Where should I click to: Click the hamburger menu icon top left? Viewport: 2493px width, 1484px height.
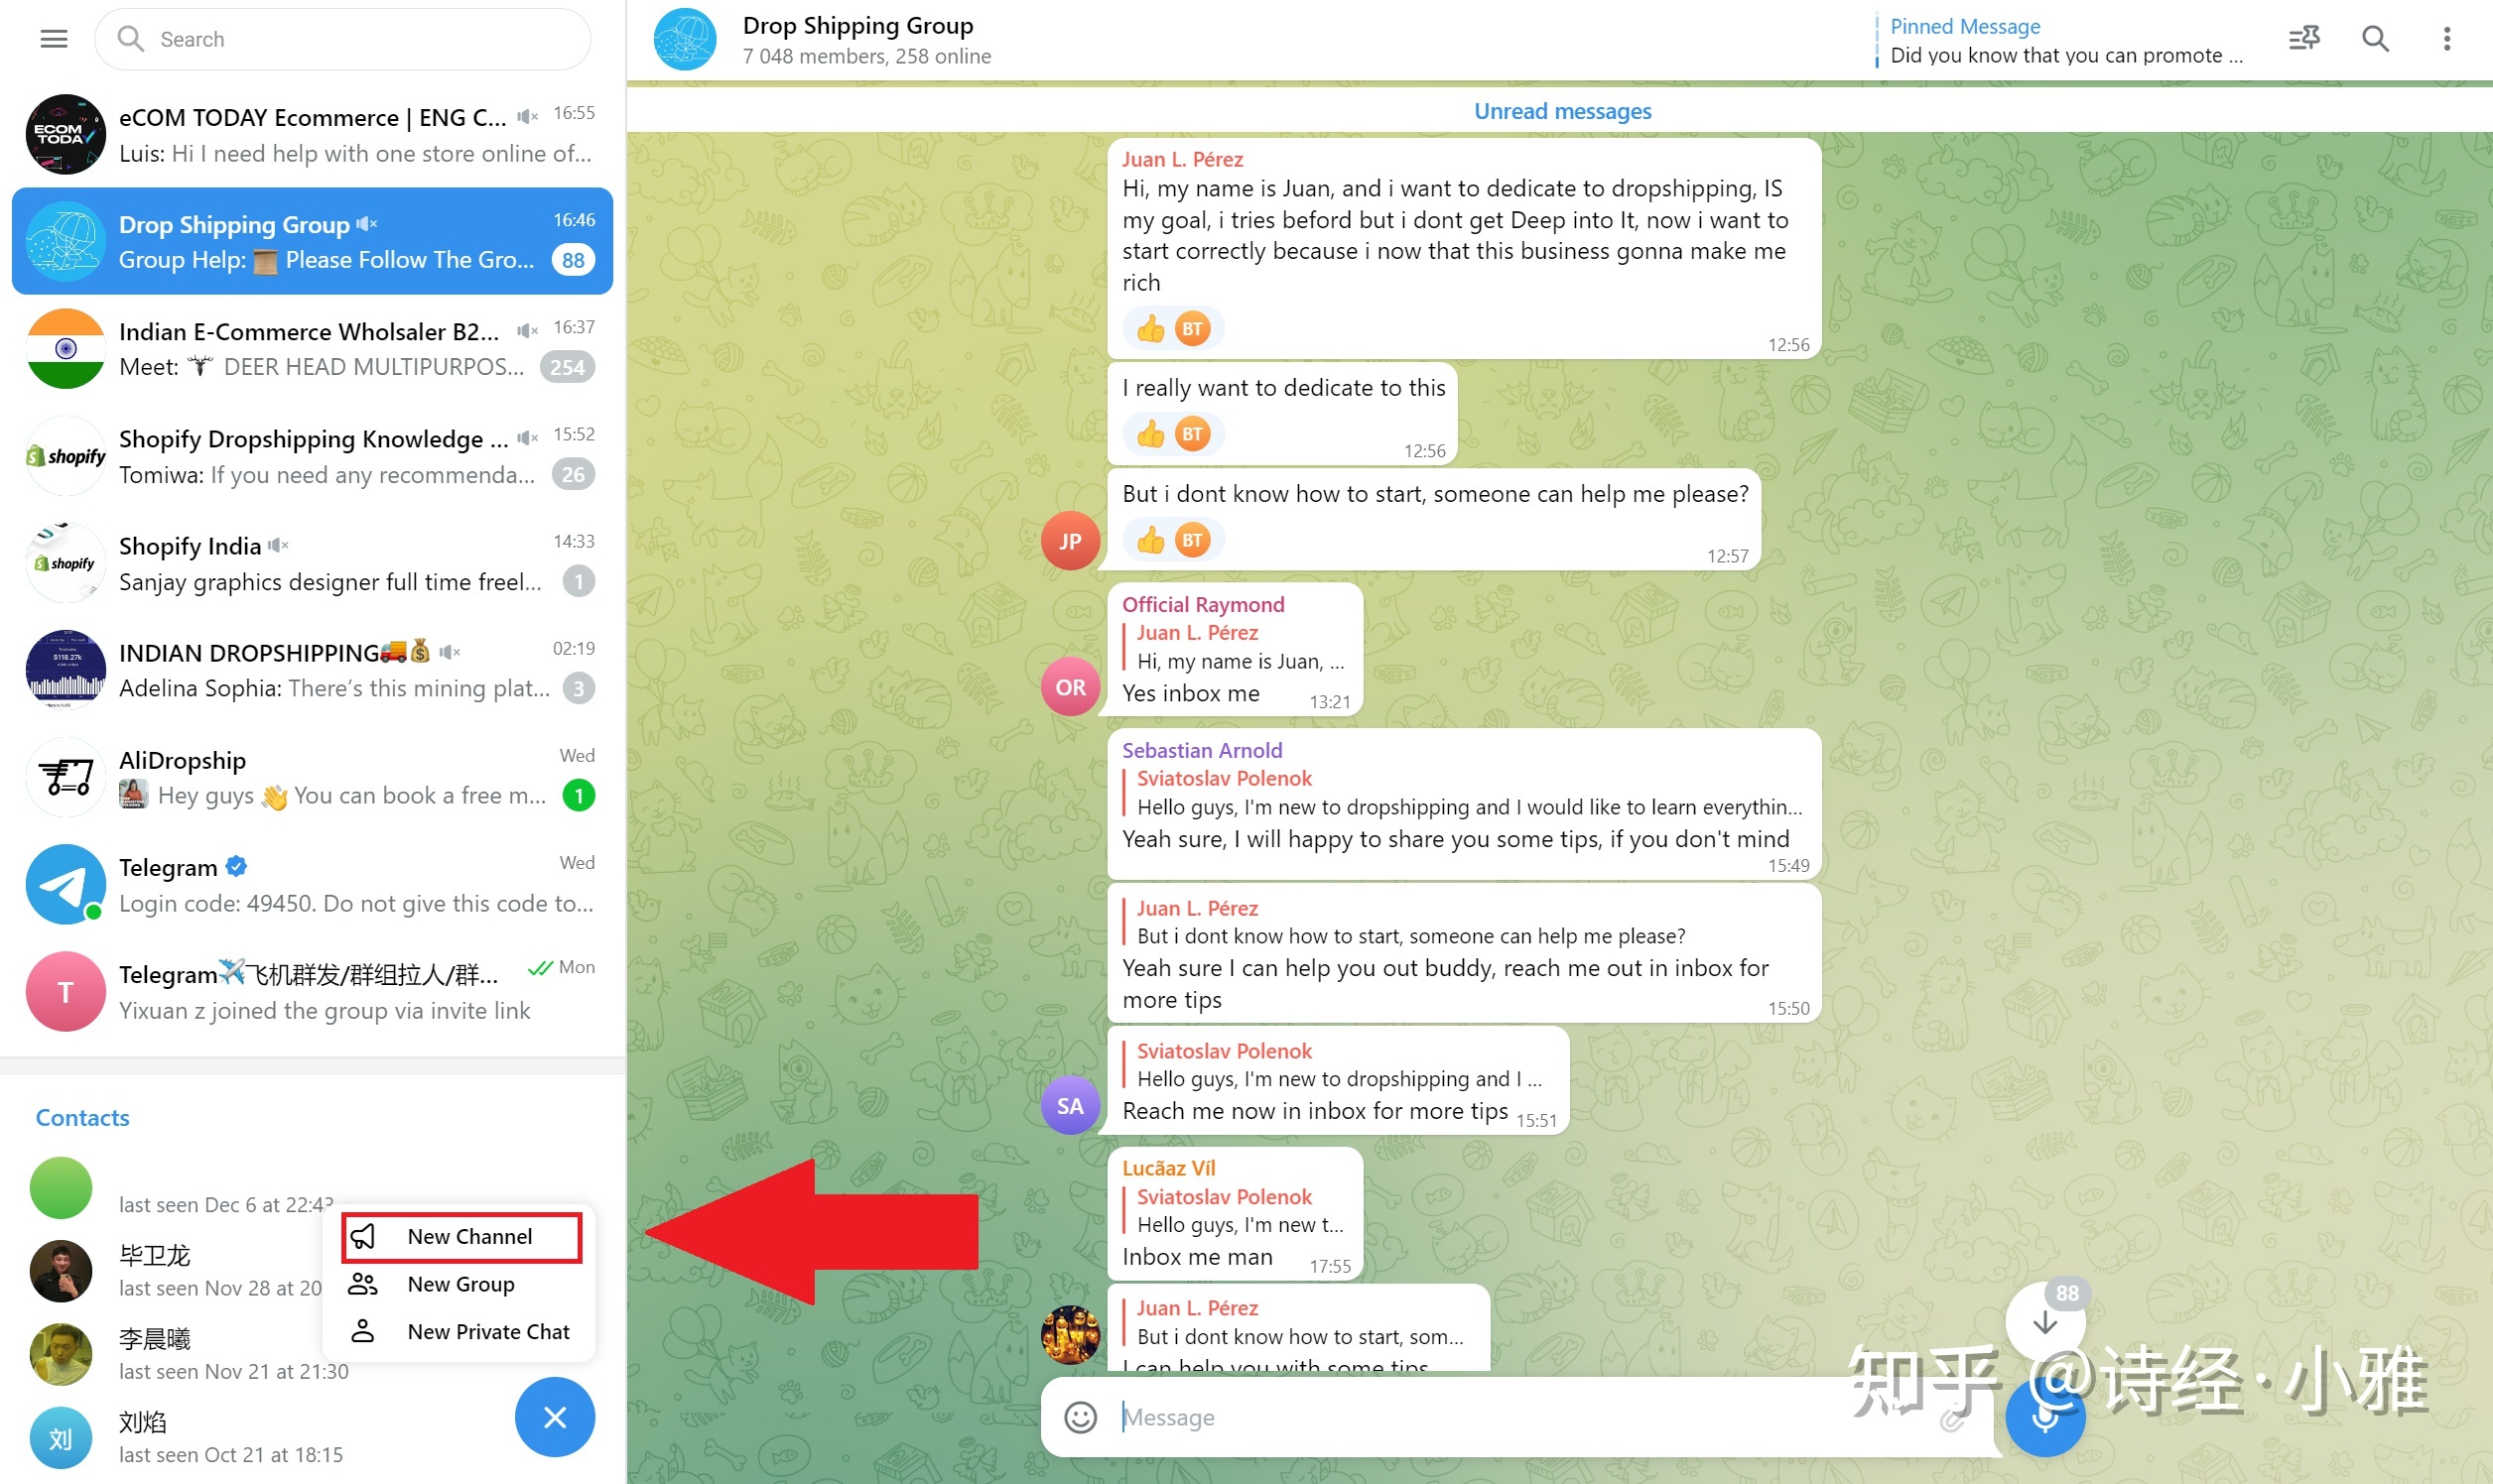pos(53,39)
